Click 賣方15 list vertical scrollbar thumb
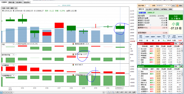Viewport: 184px width, 94px height. [182, 74]
